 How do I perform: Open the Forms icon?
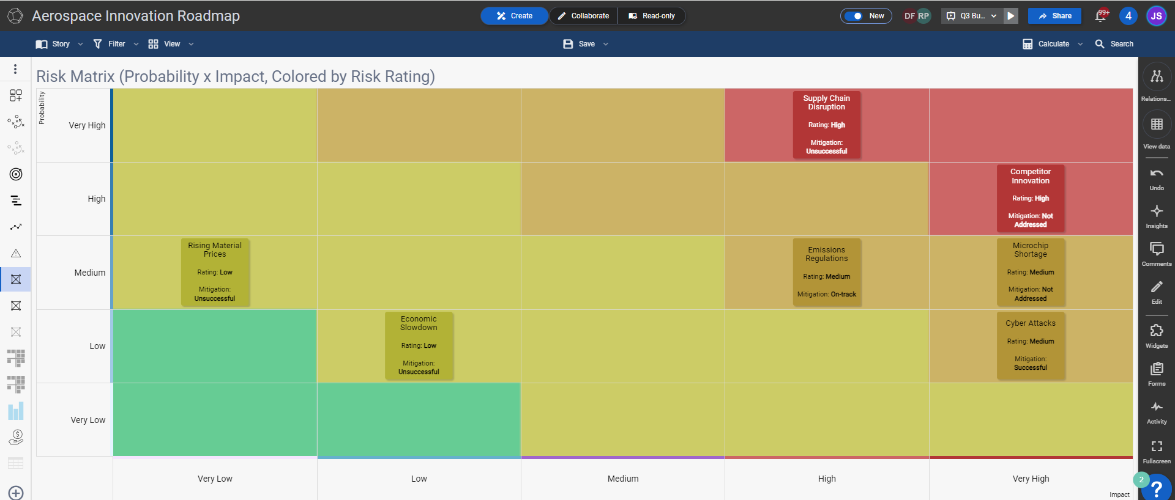coord(1157,369)
